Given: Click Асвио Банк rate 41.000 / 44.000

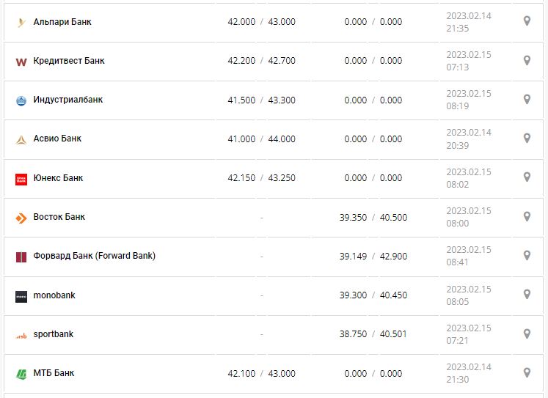Looking at the screenshot, I should point(261,139).
